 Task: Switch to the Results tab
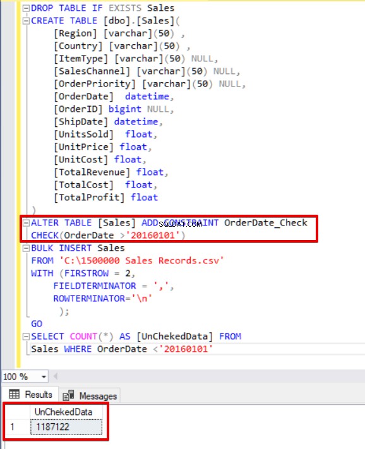(x=30, y=395)
